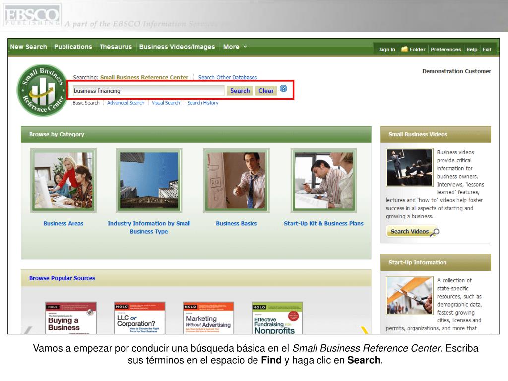Click Sign In at the top
The width and height of the screenshot is (508, 381).
[x=387, y=49]
